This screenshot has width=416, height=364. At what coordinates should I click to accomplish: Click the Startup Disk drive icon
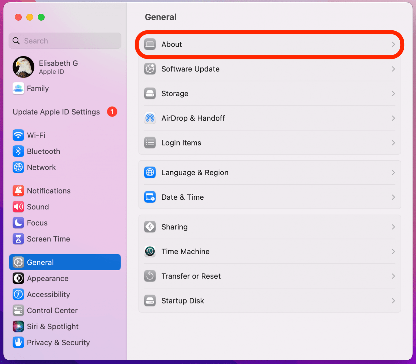click(x=150, y=301)
